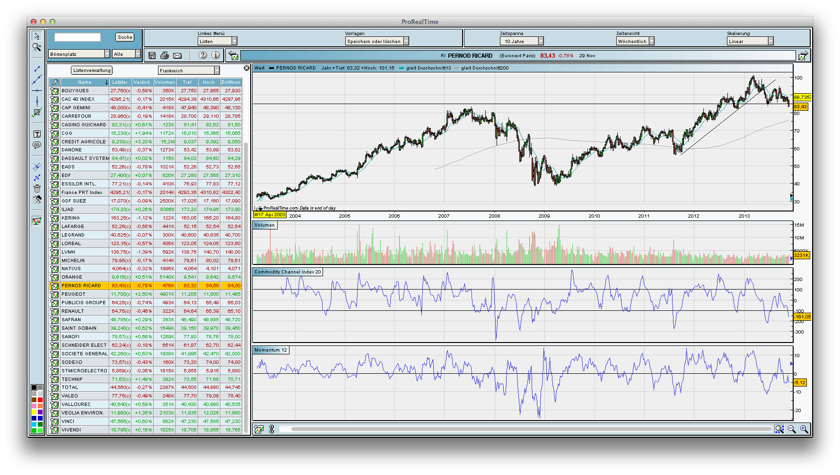Image resolution: width=840 pixels, height=475 pixels.
Task: Go to previous chart with left arrow icon
Action: [x=233, y=55]
